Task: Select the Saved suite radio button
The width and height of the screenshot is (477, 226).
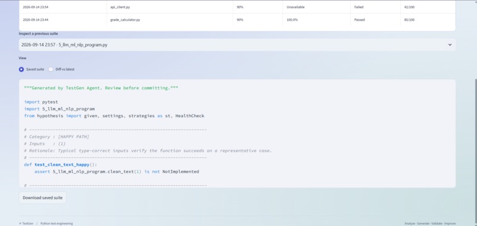Action: (21, 69)
